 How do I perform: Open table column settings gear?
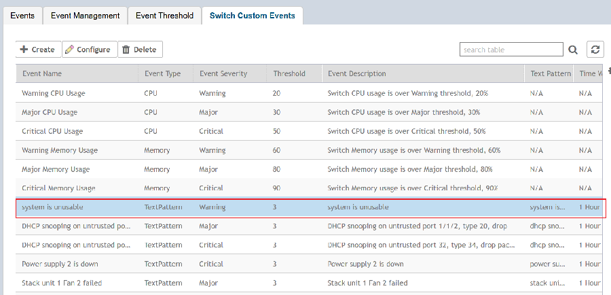pos(608,71)
